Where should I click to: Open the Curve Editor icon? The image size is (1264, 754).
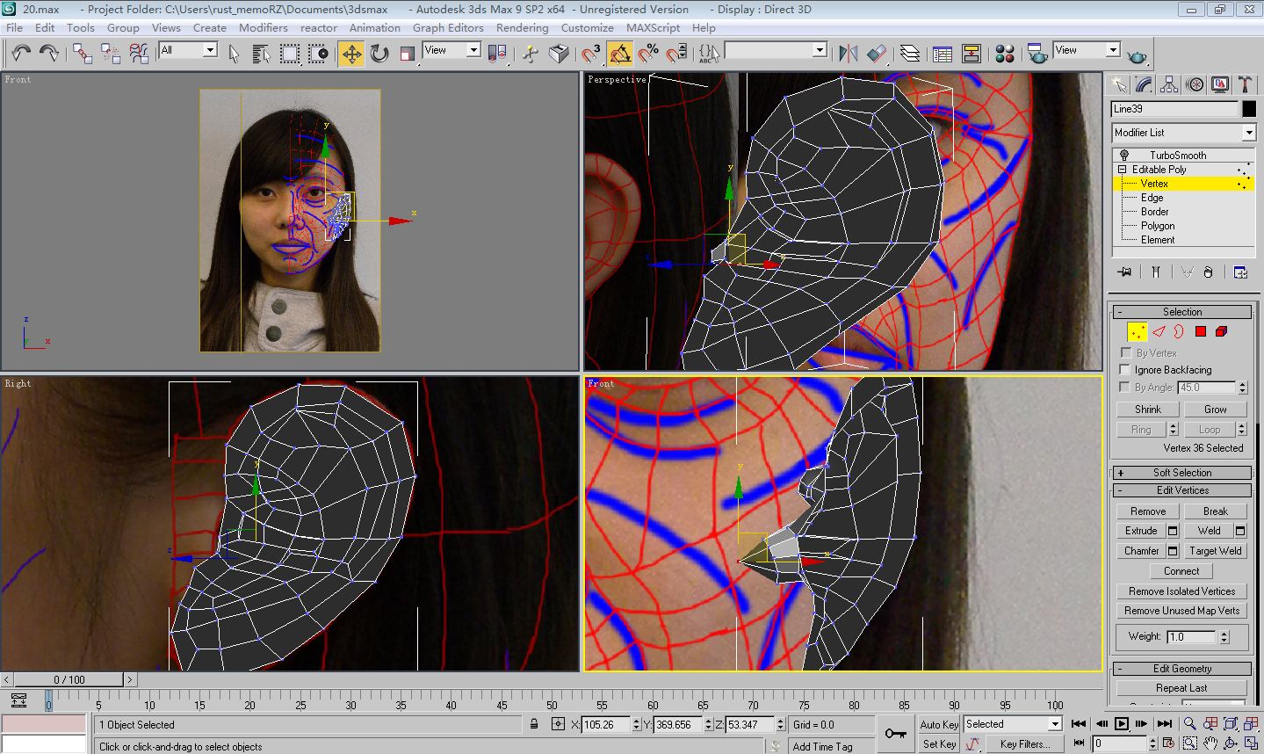click(943, 54)
